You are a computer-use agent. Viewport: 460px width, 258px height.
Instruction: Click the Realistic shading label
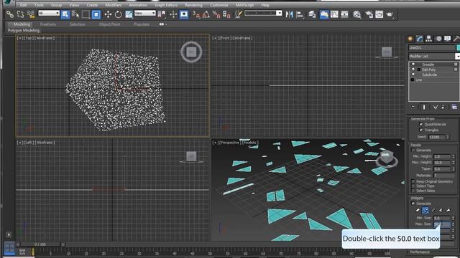coord(250,143)
